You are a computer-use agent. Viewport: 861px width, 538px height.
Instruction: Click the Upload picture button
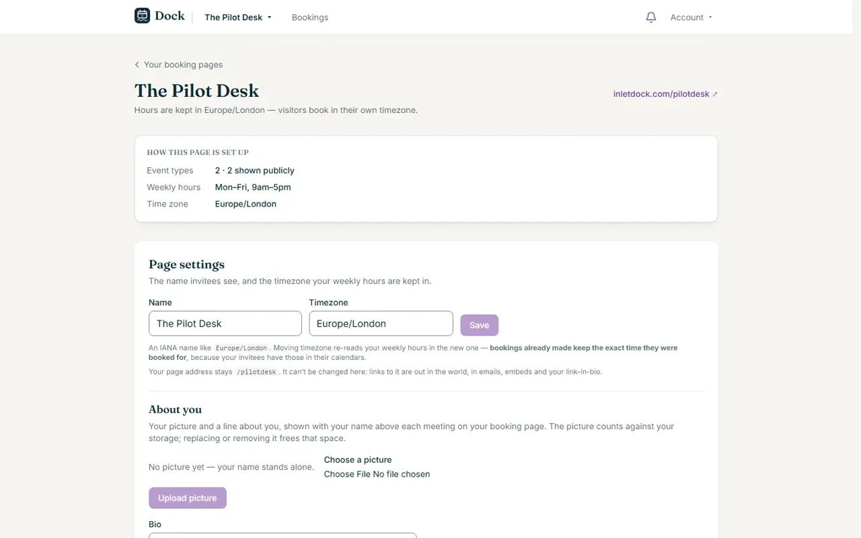(188, 498)
